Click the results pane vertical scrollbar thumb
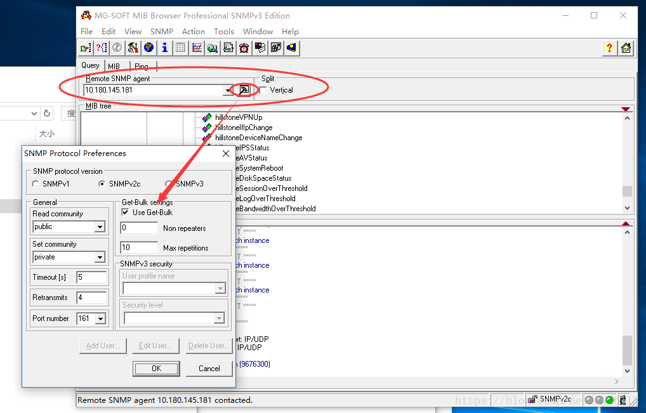646x413 pixels. coord(627,350)
